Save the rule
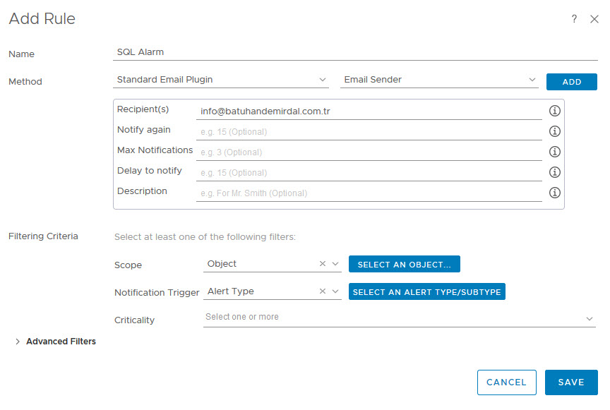This screenshot has height=410, width=610. tap(570, 382)
